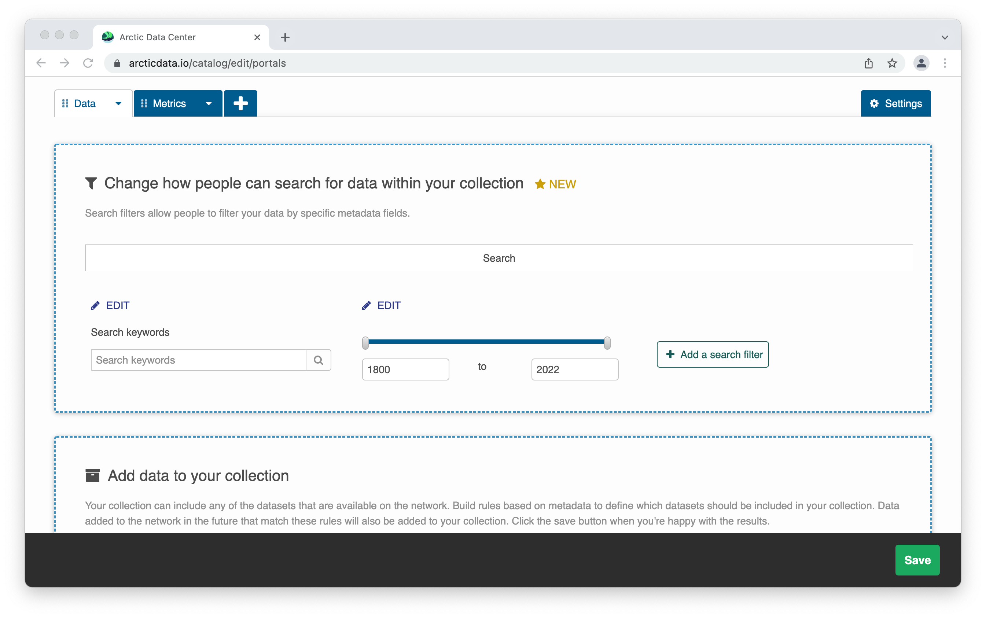The image size is (986, 618).
Task: Click the magnifier search keywords icon
Action: point(318,360)
